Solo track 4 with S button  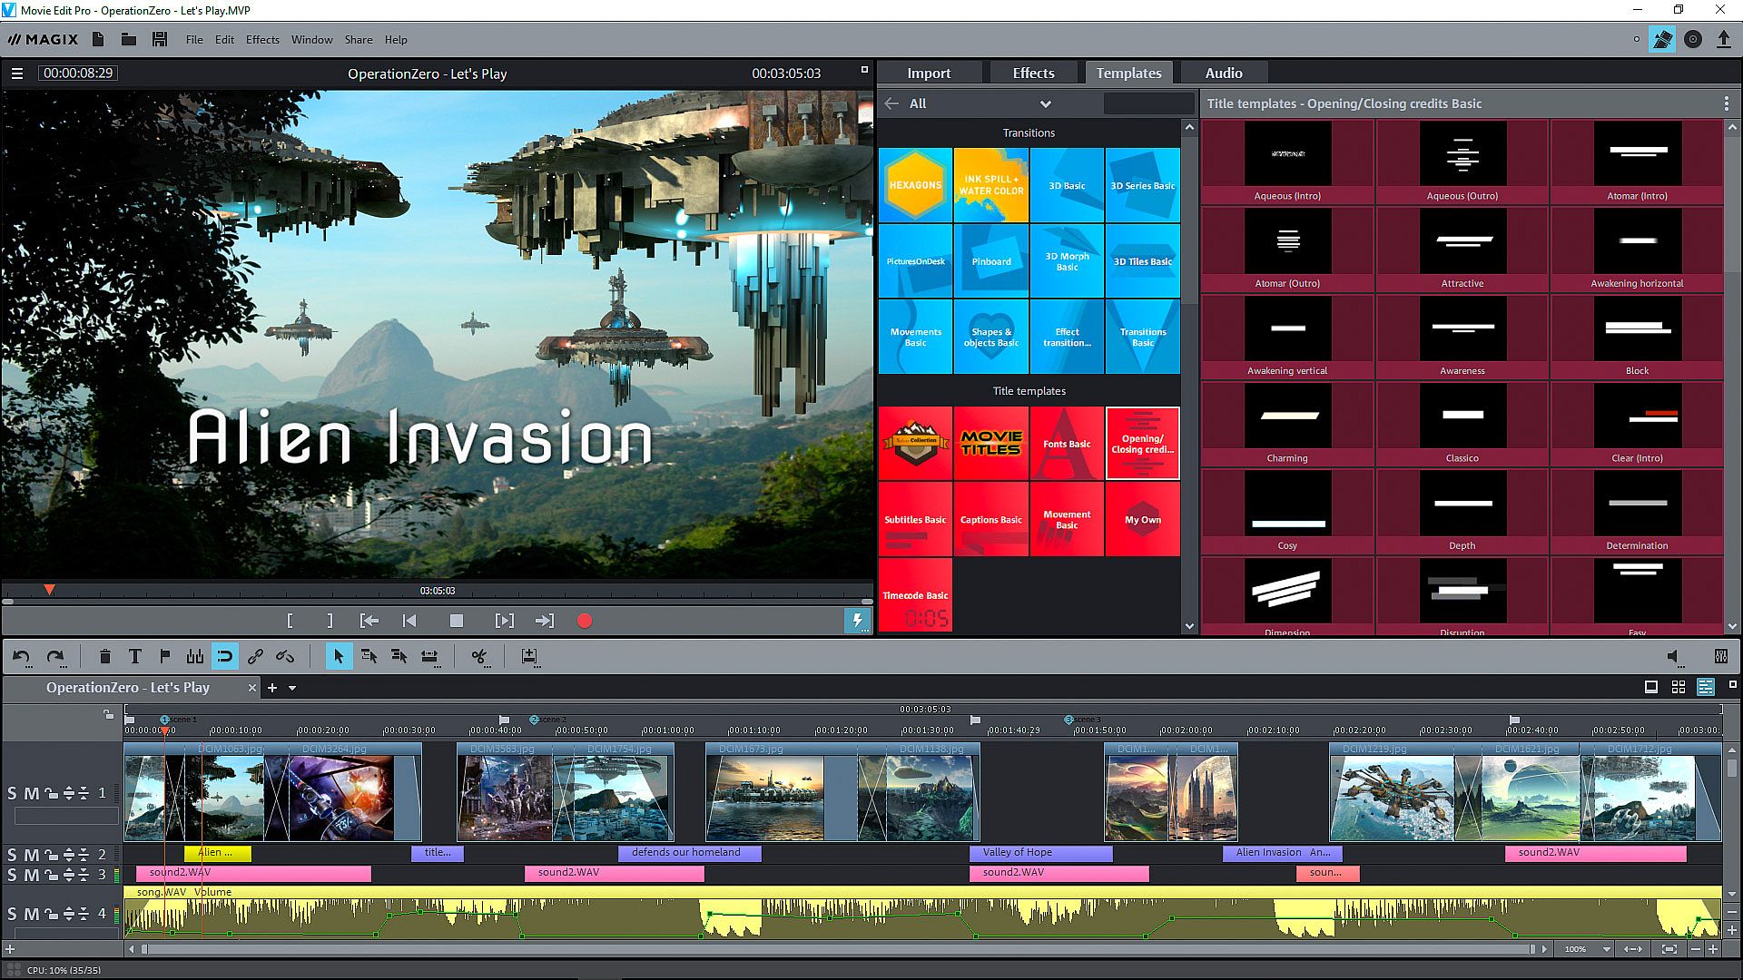click(x=12, y=914)
